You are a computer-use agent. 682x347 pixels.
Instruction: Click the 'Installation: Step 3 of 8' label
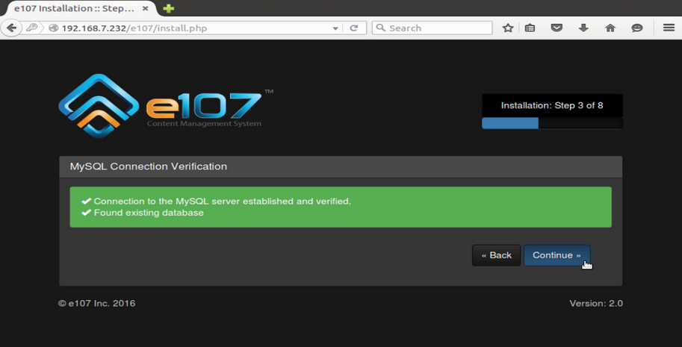coord(552,105)
